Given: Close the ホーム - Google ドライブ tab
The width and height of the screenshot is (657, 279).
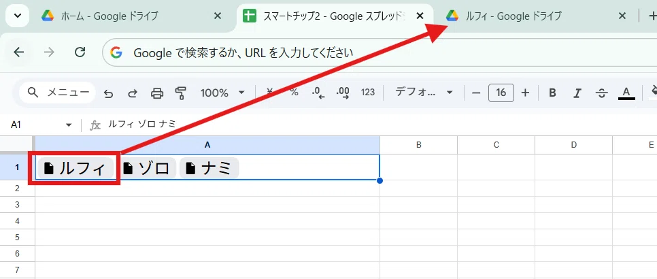Looking at the screenshot, I should (218, 16).
